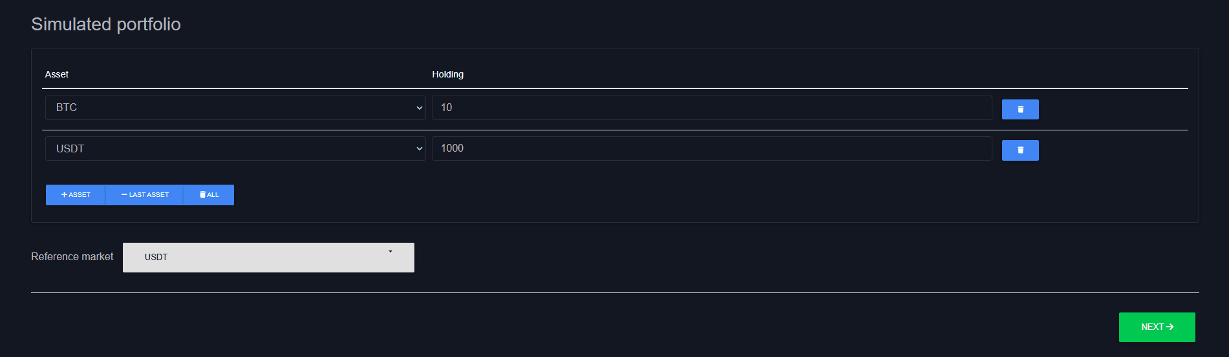
Task: Click the Holding column header
Action: 447,74
